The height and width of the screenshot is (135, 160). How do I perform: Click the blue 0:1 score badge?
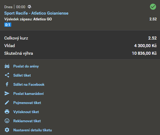pos(8,25)
